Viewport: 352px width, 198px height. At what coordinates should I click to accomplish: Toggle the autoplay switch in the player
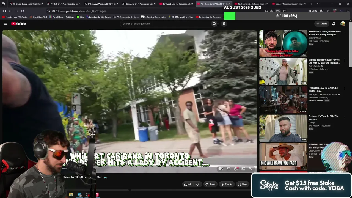click(221, 169)
